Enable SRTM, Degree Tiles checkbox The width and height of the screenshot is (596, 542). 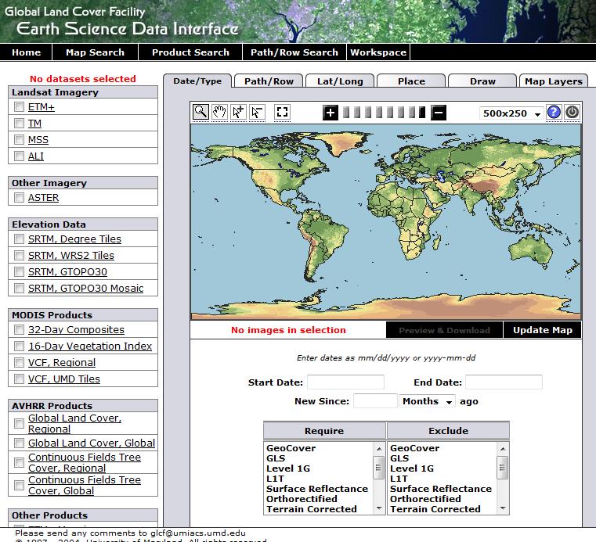(x=19, y=239)
